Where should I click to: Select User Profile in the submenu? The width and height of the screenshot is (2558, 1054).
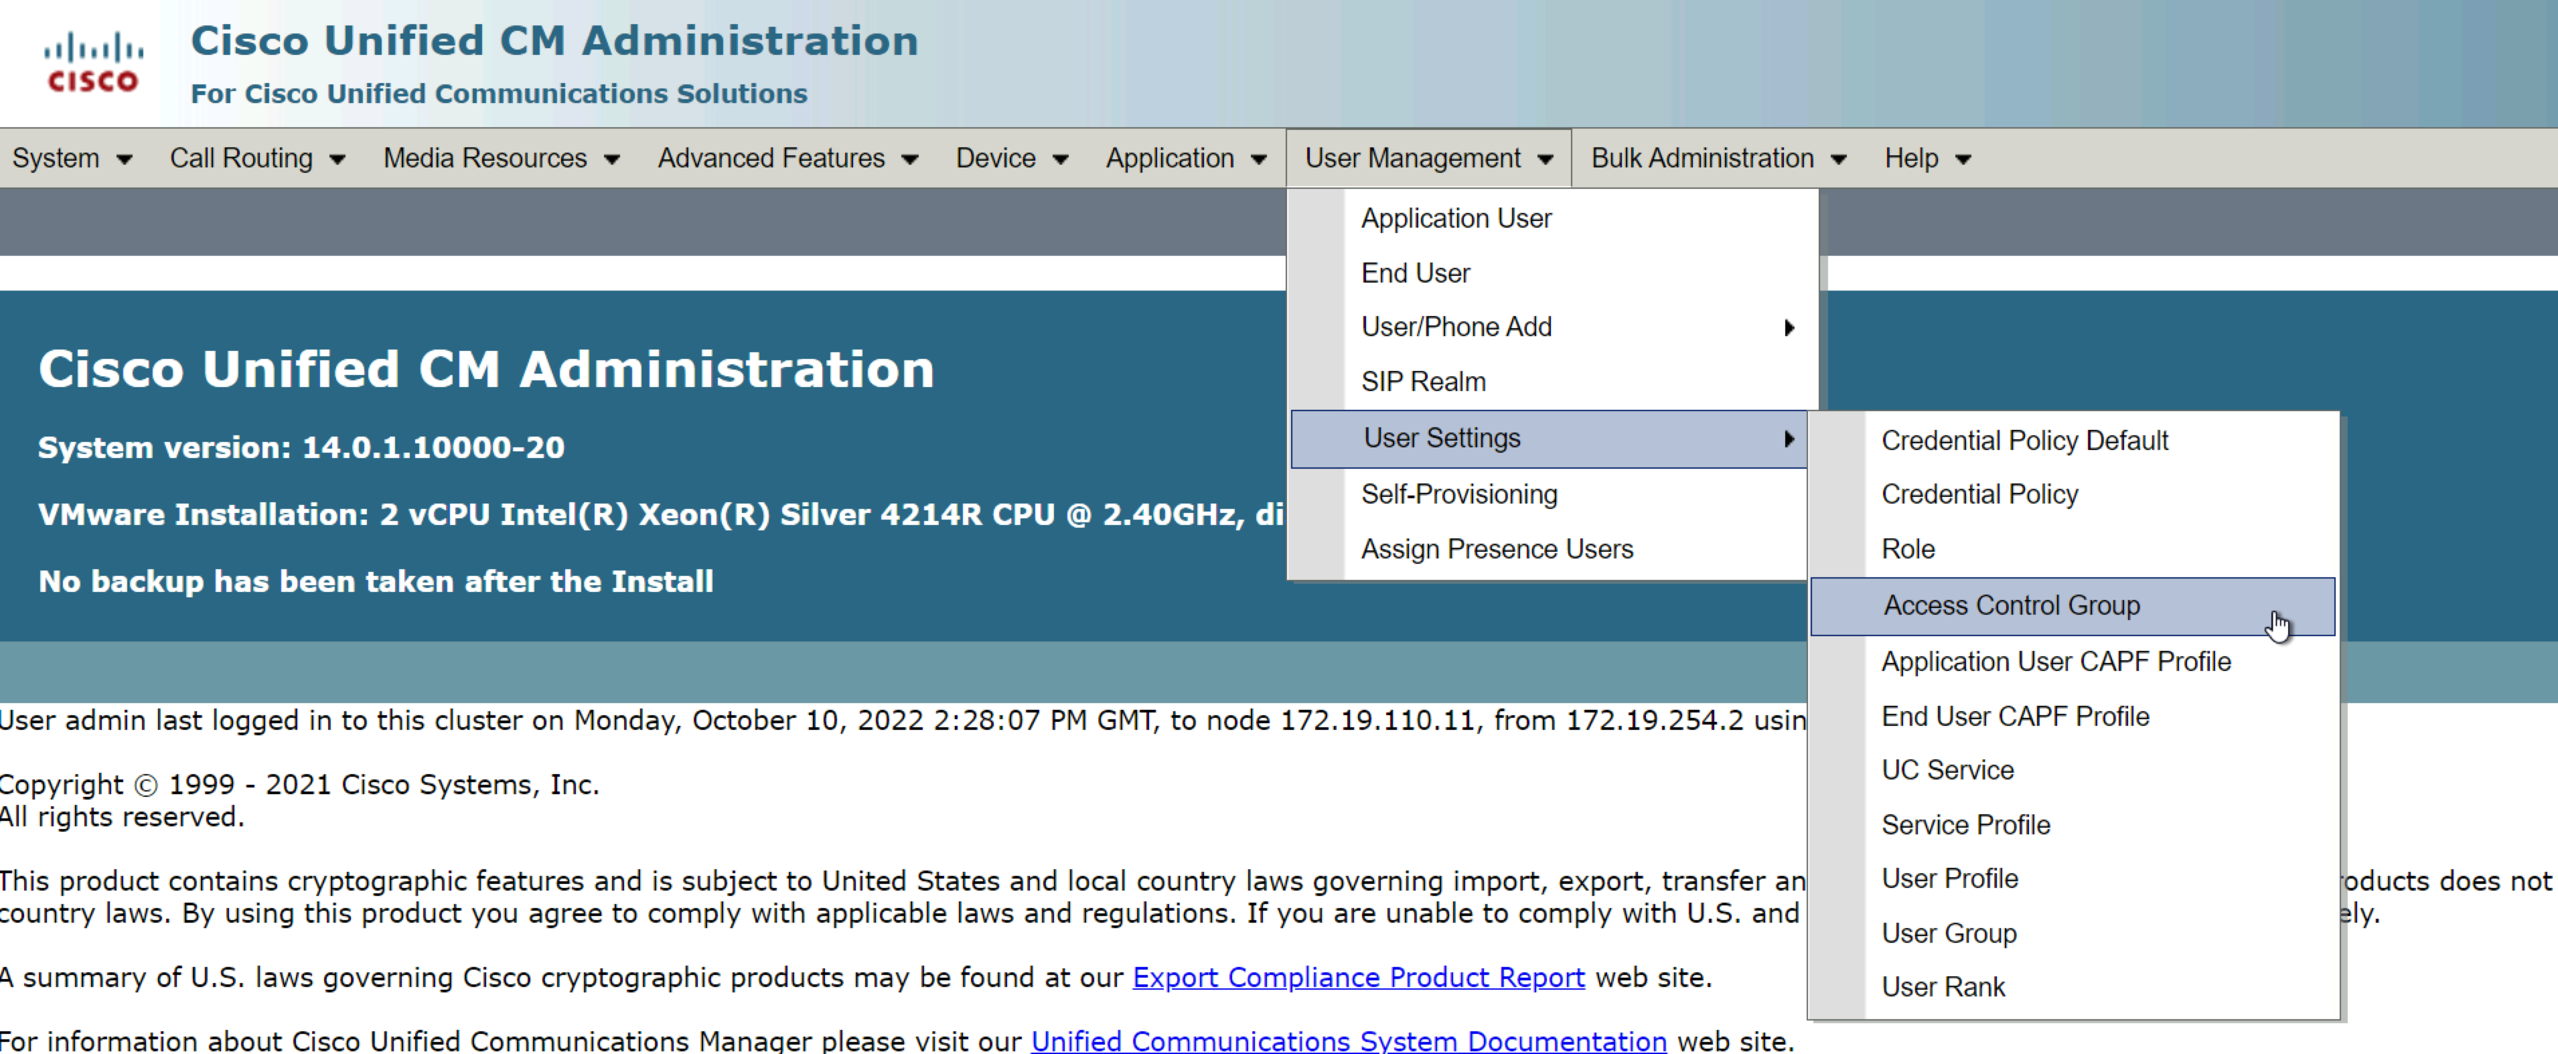2073,878
